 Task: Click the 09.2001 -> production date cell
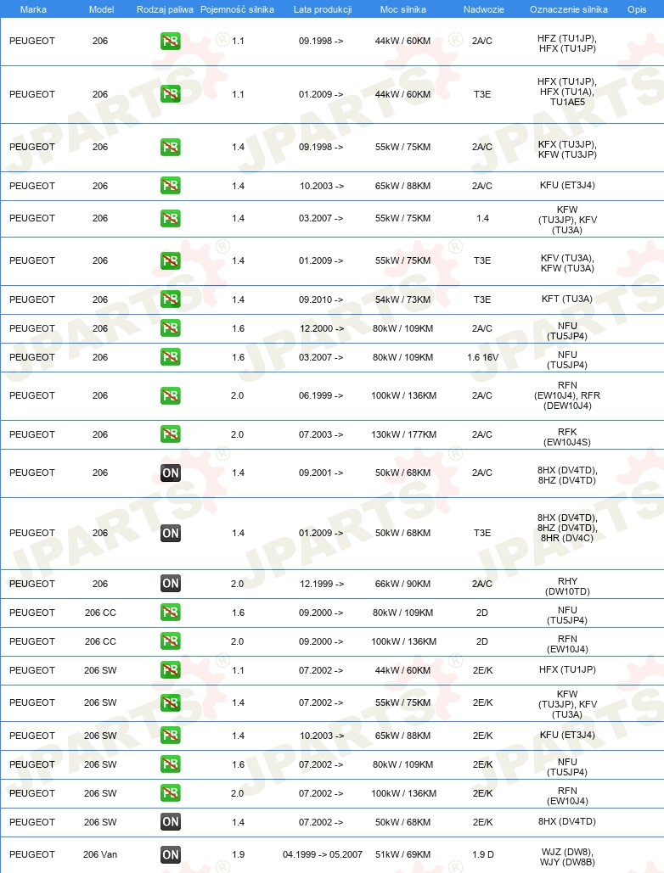click(321, 473)
